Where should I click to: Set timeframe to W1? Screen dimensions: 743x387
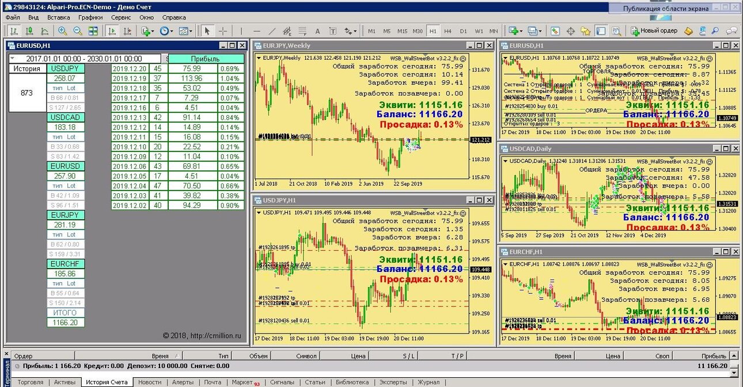[x=479, y=31]
